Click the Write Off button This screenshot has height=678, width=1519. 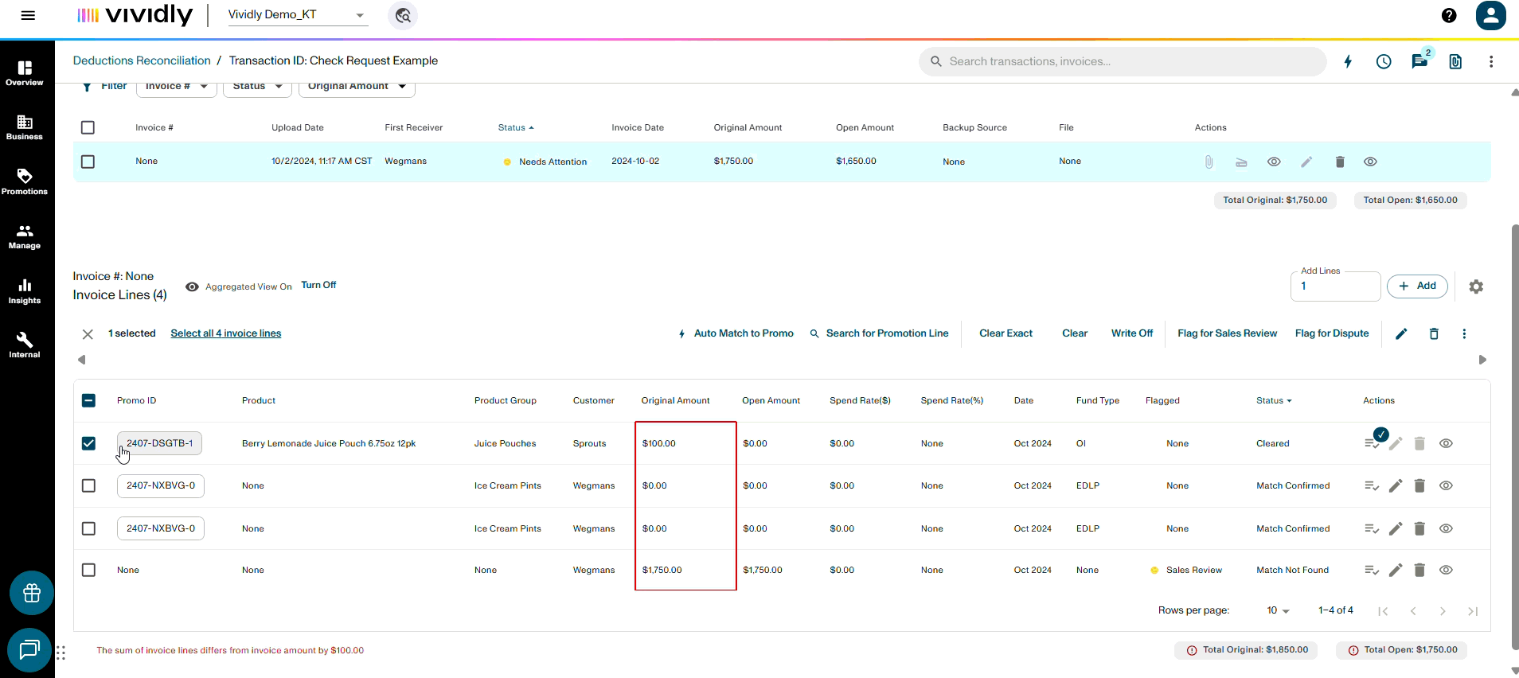click(x=1132, y=333)
